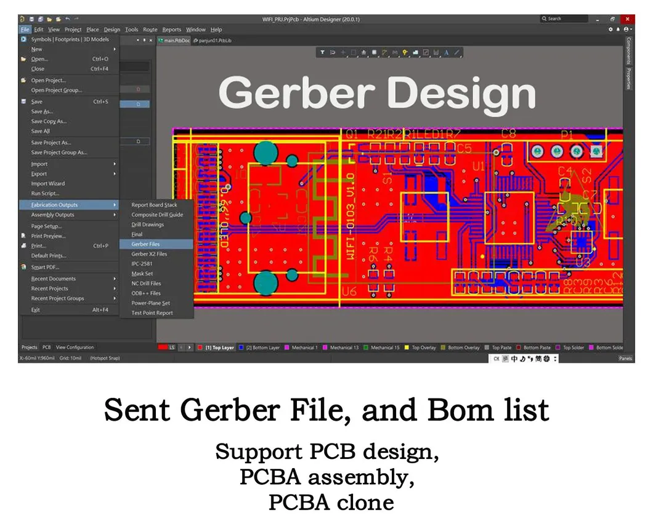
Task: Select the Top Overlay layer tab
Action: 423,348
